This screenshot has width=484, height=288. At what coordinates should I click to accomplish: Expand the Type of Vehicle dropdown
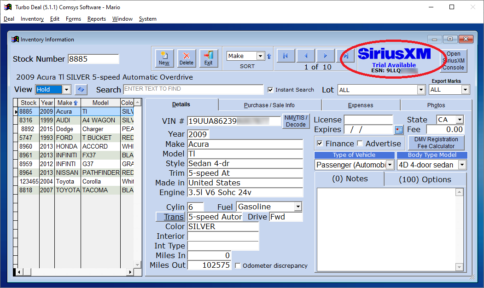pos(390,165)
